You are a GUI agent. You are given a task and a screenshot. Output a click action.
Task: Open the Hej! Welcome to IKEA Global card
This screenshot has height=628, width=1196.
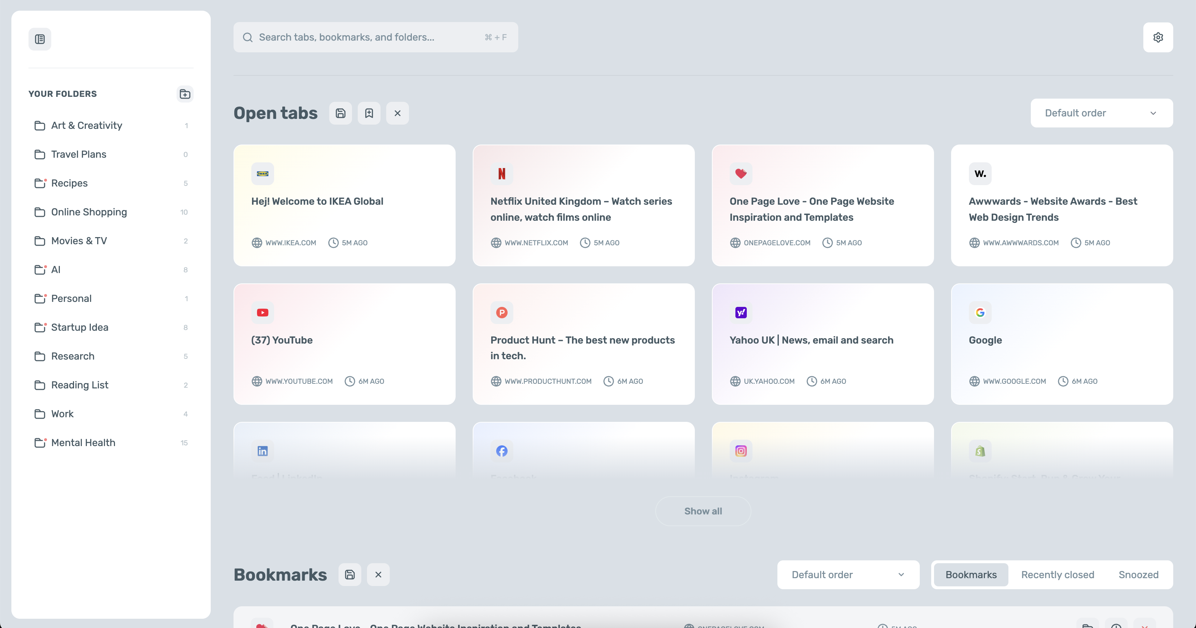pos(345,205)
